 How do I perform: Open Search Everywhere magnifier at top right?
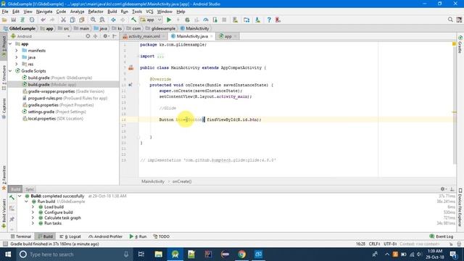coord(450,20)
